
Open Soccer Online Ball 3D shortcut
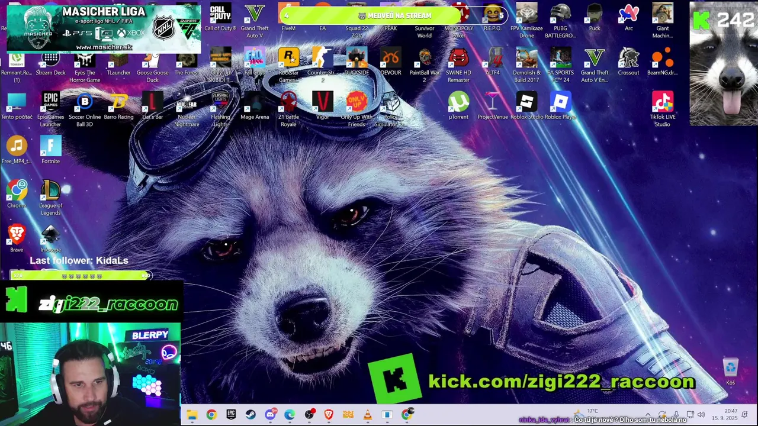[x=85, y=109]
